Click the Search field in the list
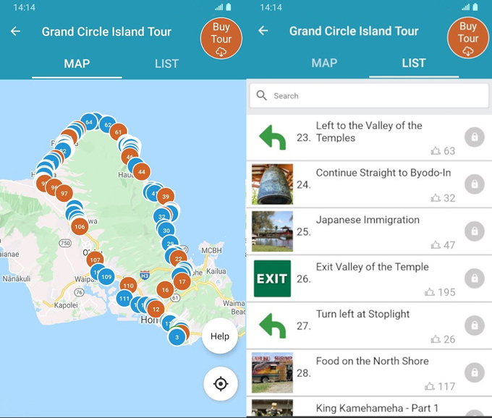 369,95
